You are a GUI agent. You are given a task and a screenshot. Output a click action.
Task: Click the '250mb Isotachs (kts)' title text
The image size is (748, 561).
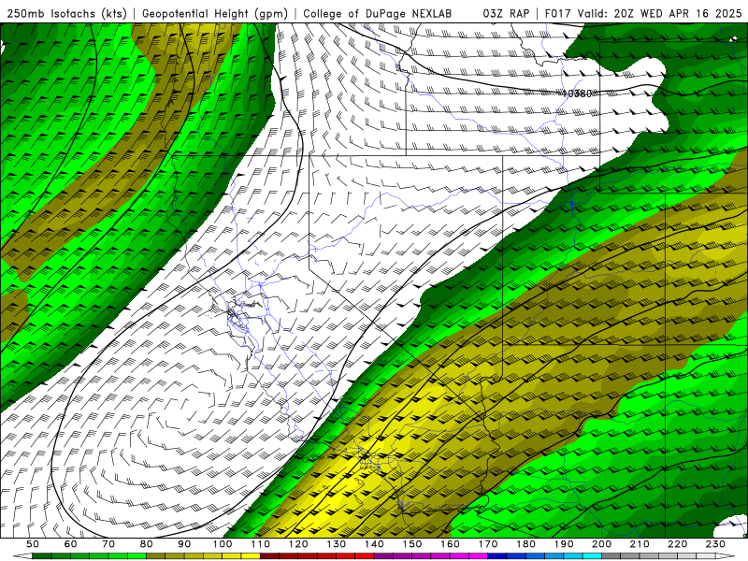(x=66, y=13)
